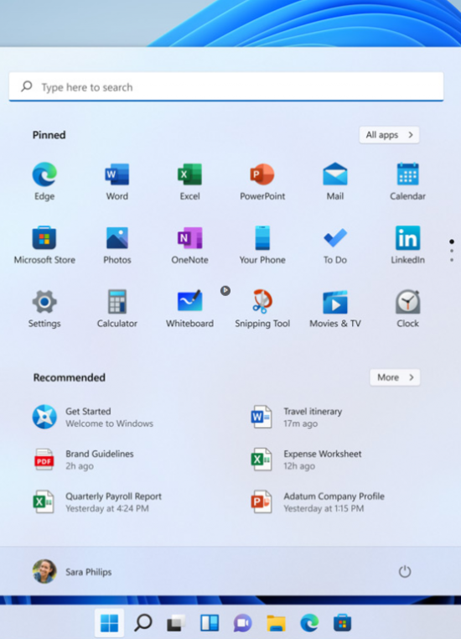Expand the All apps list

pos(389,135)
